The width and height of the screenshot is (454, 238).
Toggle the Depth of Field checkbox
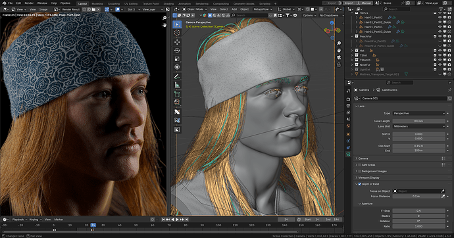[360, 184]
